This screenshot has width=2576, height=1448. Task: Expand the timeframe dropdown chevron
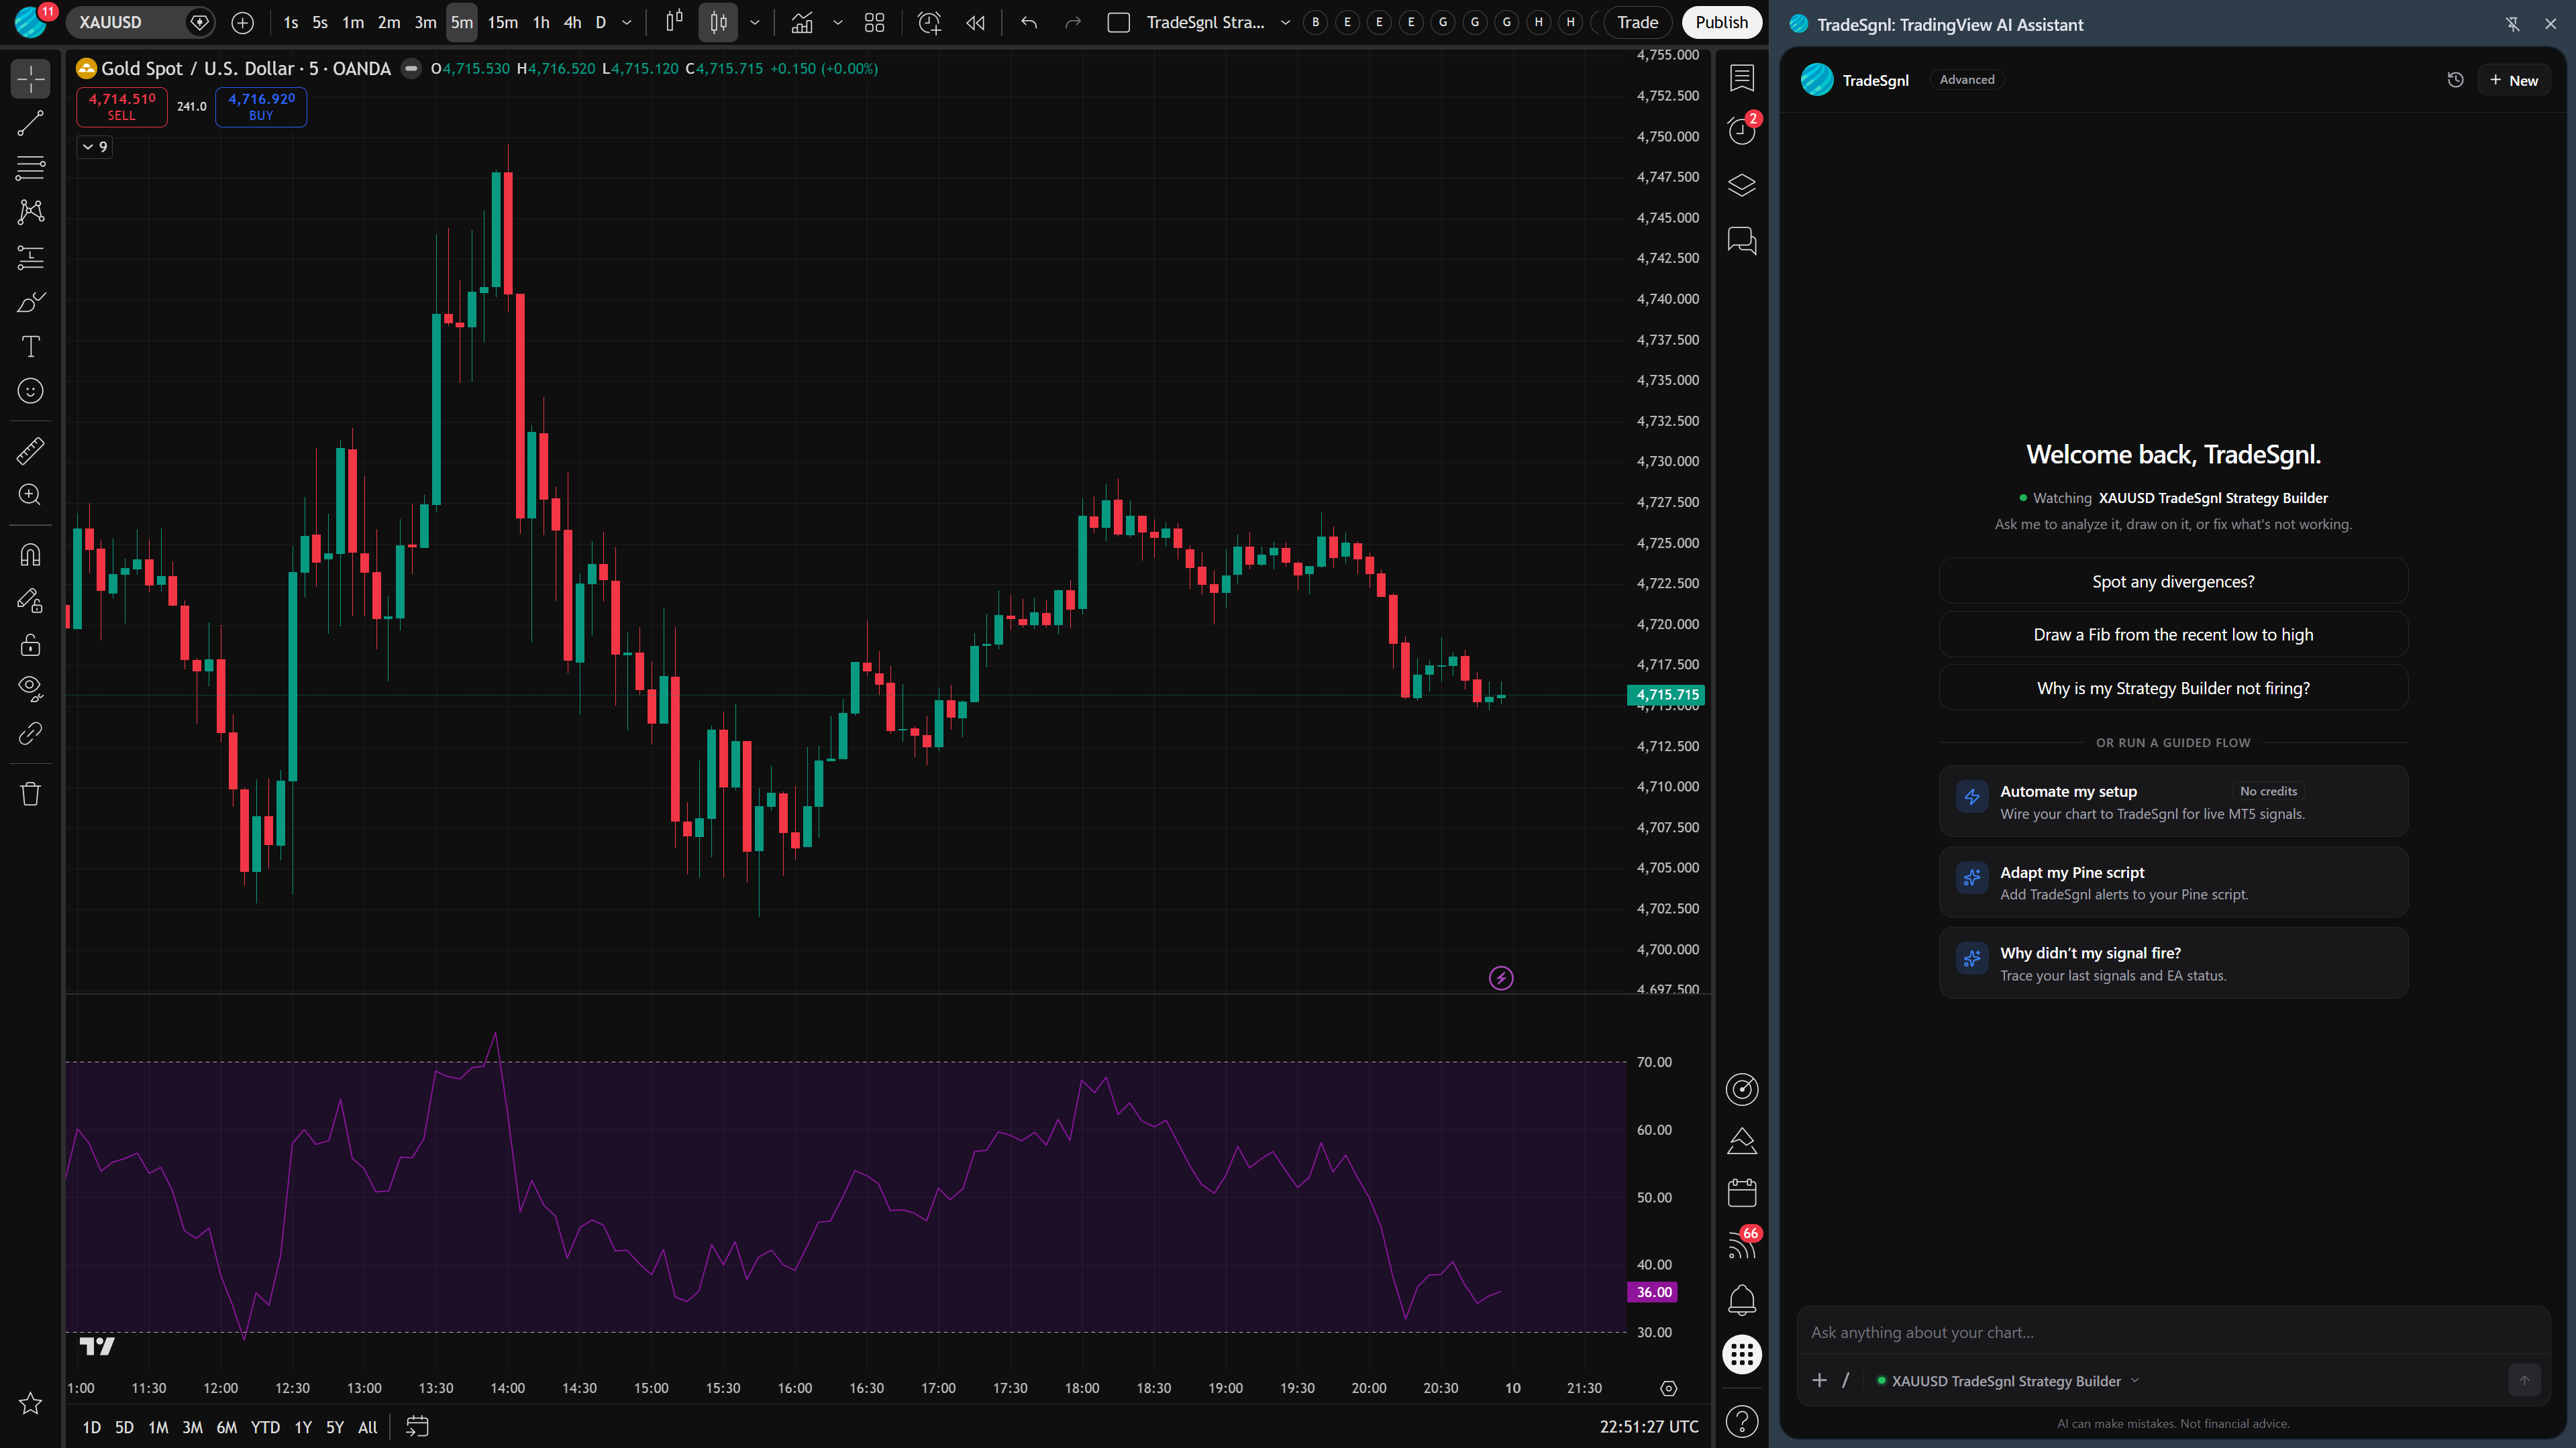point(627,22)
